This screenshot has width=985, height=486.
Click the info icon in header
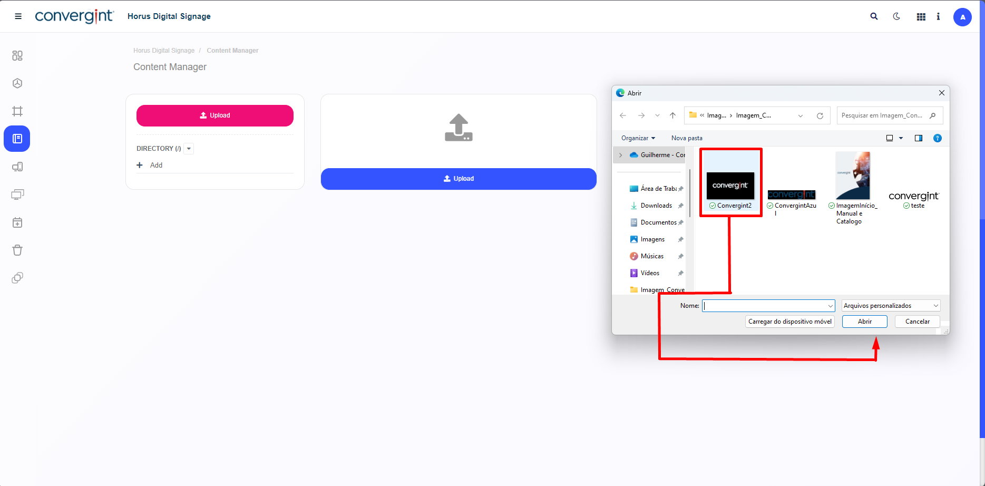point(938,16)
